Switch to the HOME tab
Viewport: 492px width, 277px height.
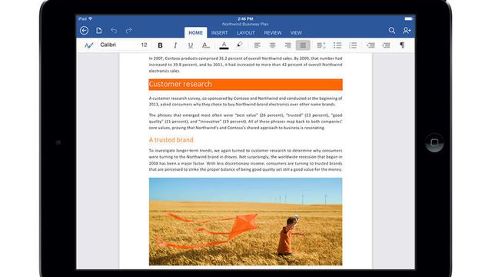point(195,32)
